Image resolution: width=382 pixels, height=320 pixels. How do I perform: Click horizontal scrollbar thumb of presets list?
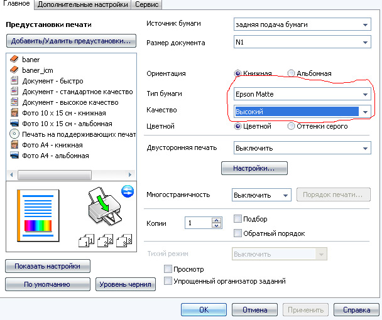tap(55, 174)
